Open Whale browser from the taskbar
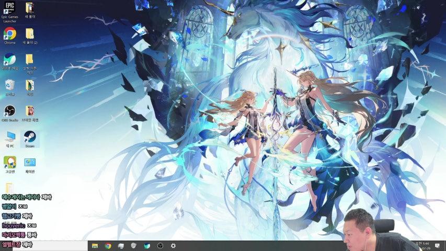The width and height of the screenshot is (446, 251). coord(147,246)
